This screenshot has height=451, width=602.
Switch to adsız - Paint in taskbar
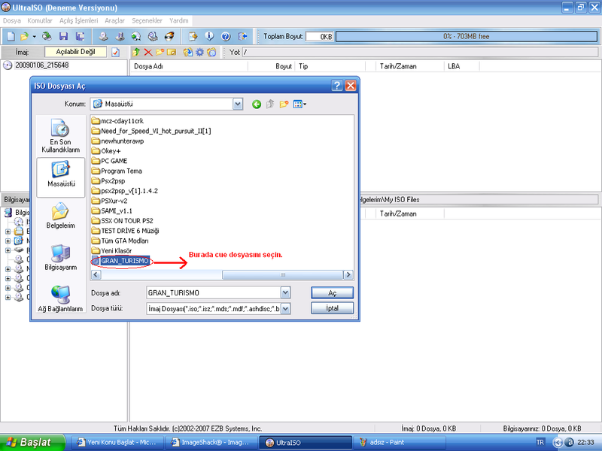point(400,443)
